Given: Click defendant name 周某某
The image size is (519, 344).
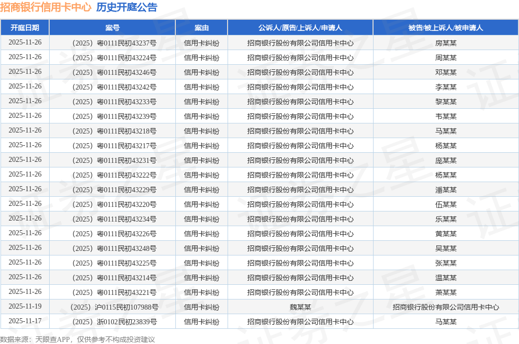Looking at the screenshot, I should pyautogui.click(x=446, y=58).
